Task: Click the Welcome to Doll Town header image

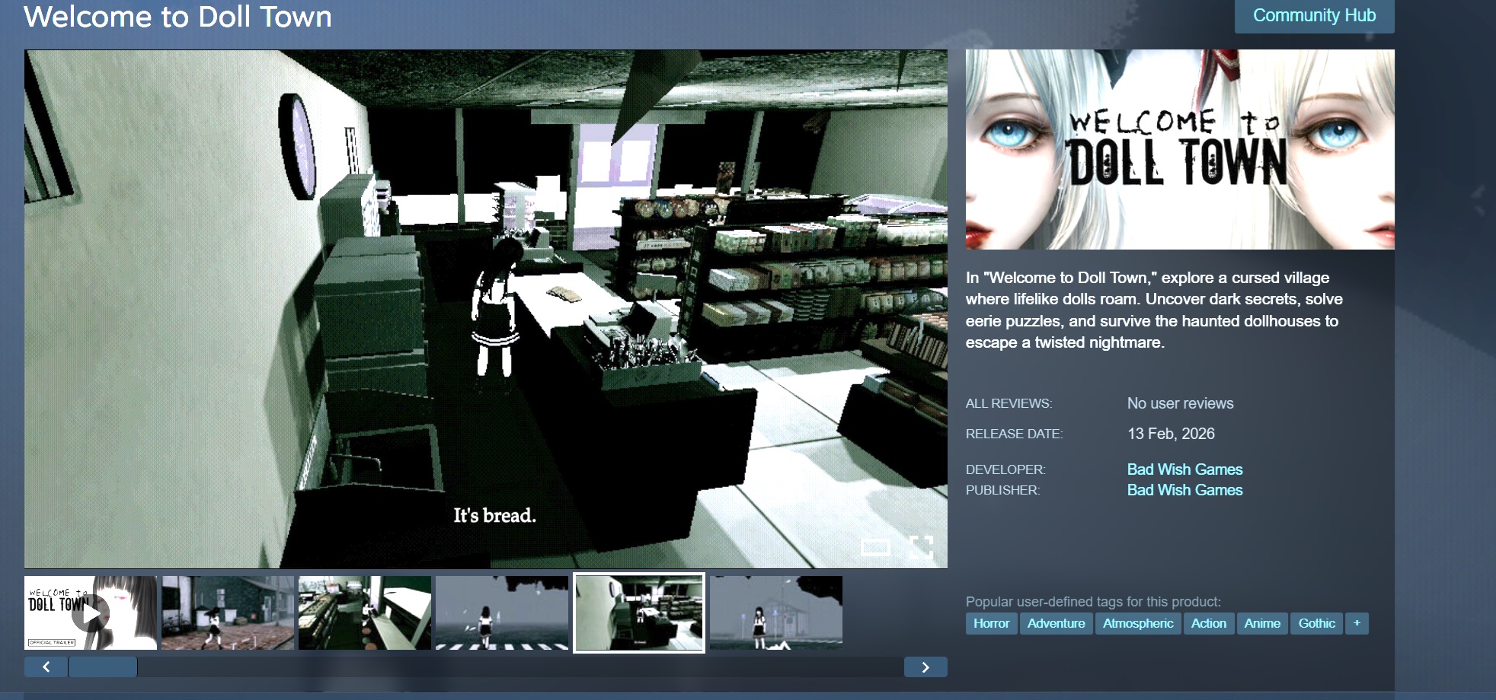Action: [1180, 149]
